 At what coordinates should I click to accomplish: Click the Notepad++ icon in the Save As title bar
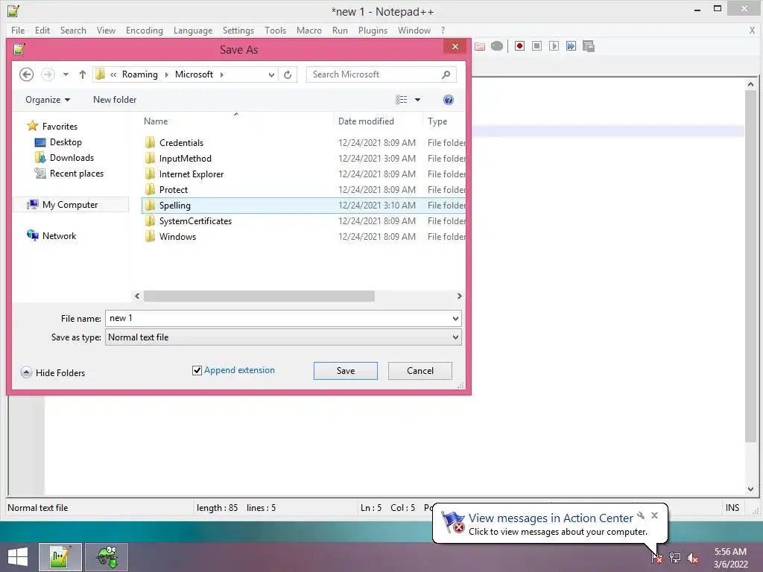19,49
